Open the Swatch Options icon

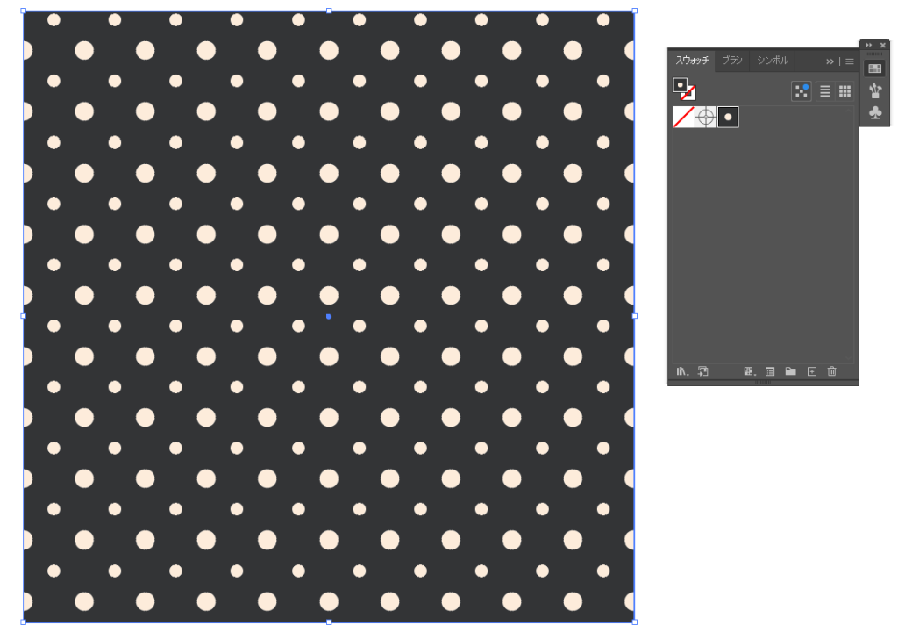click(x=770, y=371)
